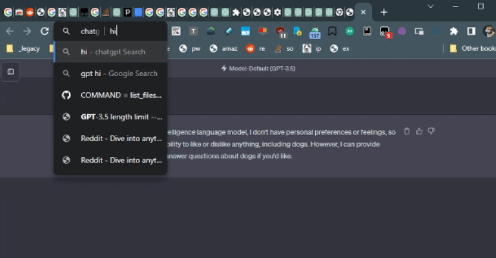The image size is (496, 258).
Task: Open the extension with red 5 badge
Action: [386, 32]
